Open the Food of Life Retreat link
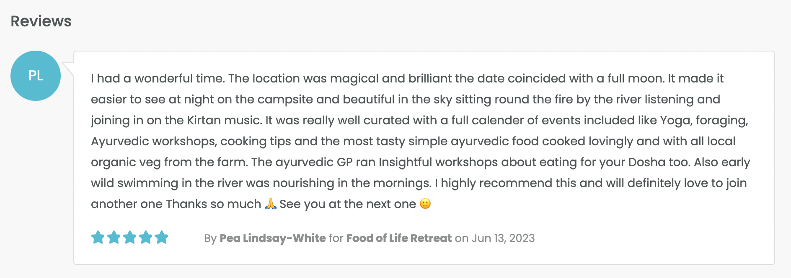Image resolution: width=791 pixels, height=278 pixels. click(399, 238)
